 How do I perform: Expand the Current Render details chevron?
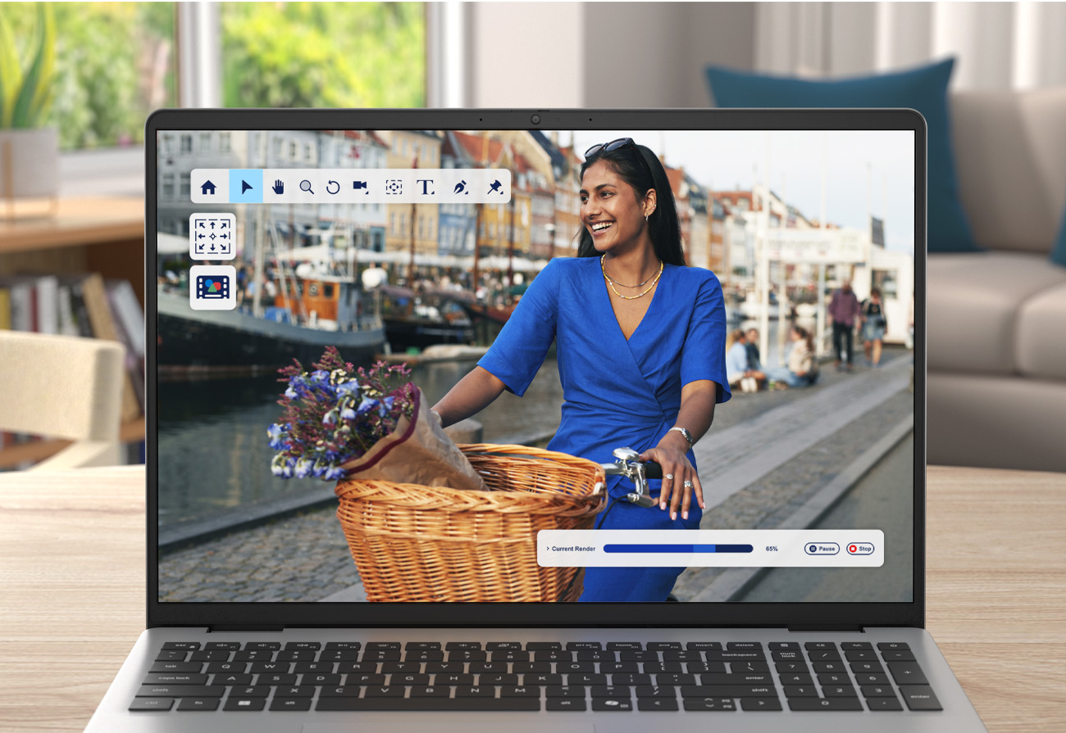[x=547, y=549]
